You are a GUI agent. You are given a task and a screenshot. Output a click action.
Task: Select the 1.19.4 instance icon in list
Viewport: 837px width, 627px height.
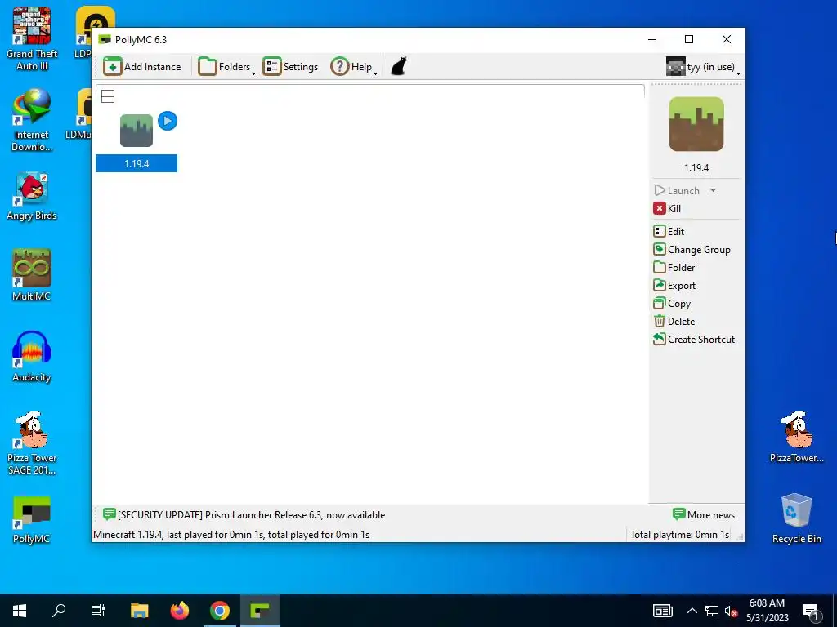point(137,131)
